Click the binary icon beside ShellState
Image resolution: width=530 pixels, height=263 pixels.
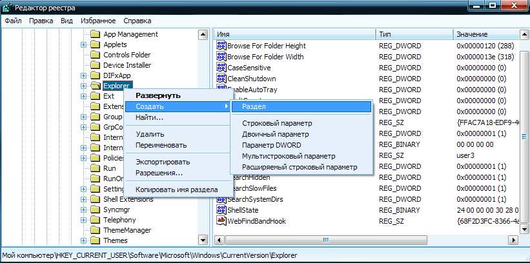click(x=221, y=210)
